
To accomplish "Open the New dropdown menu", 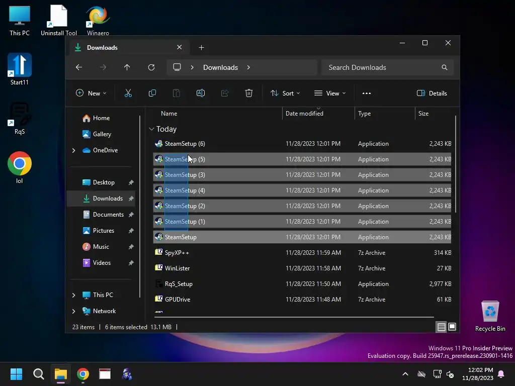I will [91, 93].
